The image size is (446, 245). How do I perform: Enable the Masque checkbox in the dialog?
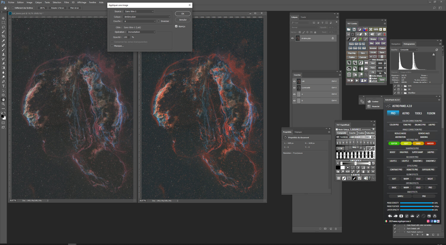click(x=112, y=46)
